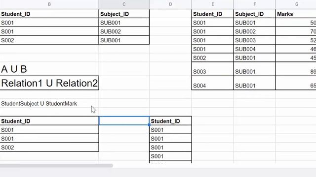Select 'SUB001' beside 'S004'
This screenshot has width=316, height=177.
click(x=255, y=83)
